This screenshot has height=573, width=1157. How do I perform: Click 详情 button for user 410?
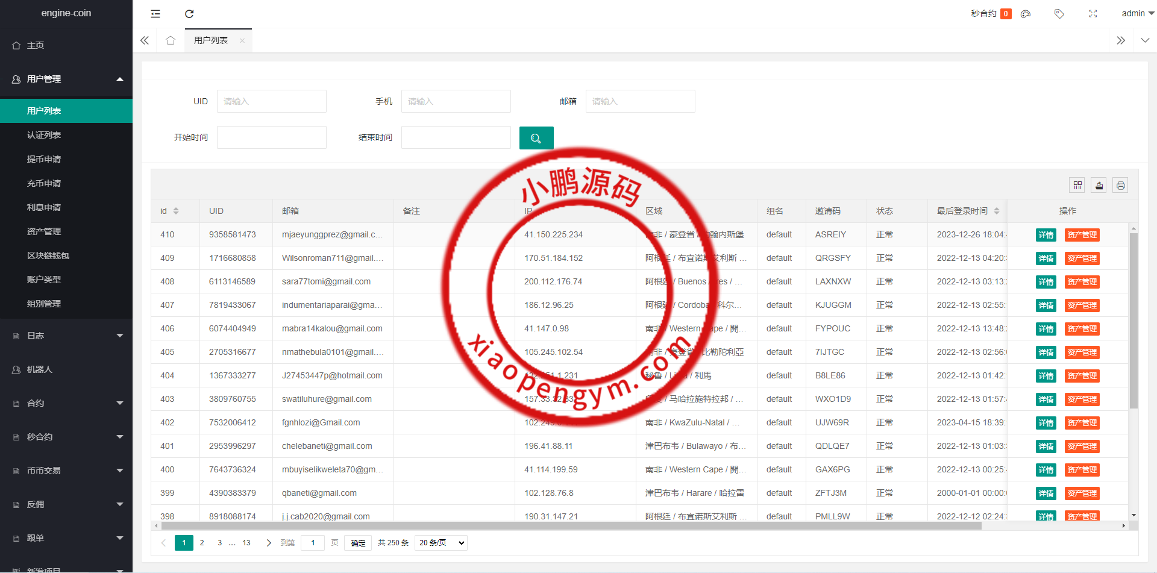[x=1046, y=235]
